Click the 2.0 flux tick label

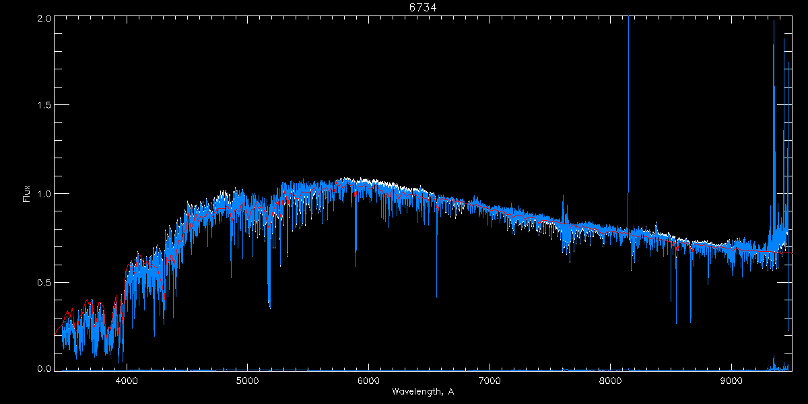(44, 19)
